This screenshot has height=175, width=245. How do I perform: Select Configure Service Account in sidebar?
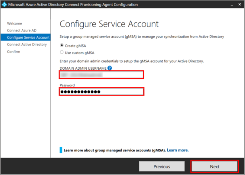click(x=26, y=37)
